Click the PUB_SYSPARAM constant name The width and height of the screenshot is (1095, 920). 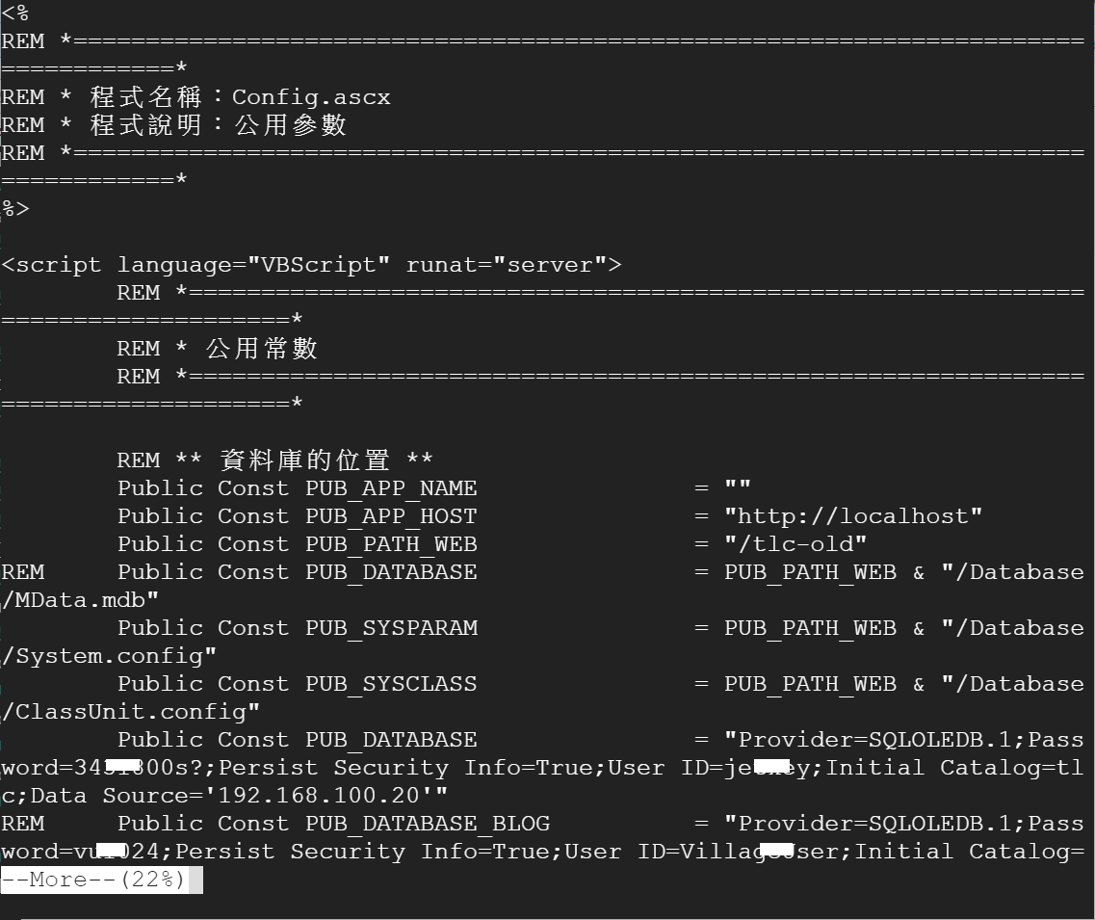pyautogui.click(x=391, y=628)
